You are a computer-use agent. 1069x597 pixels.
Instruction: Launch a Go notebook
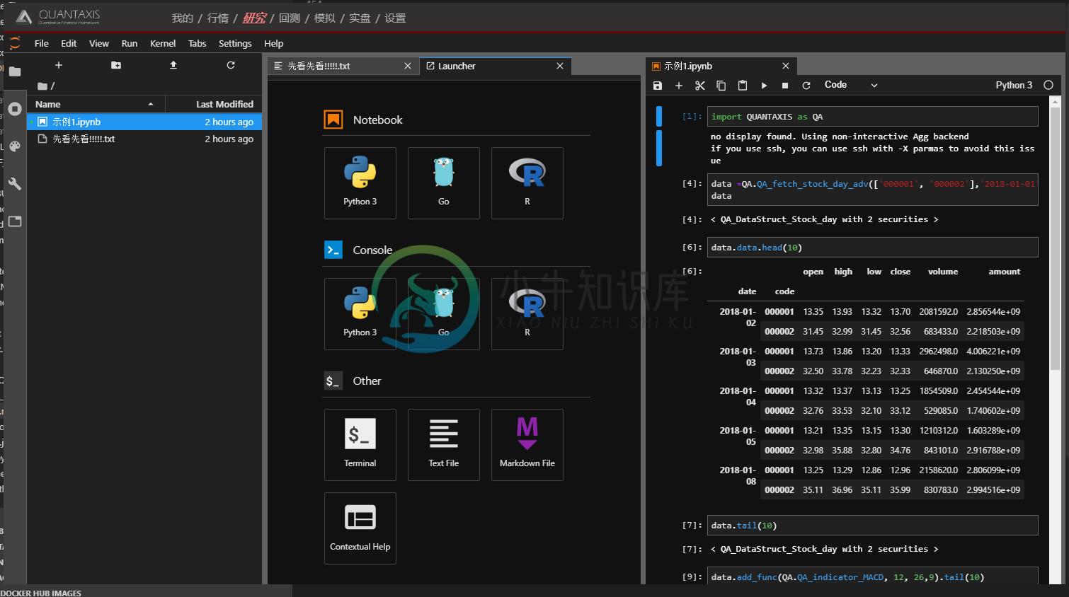tap(444, 183)
